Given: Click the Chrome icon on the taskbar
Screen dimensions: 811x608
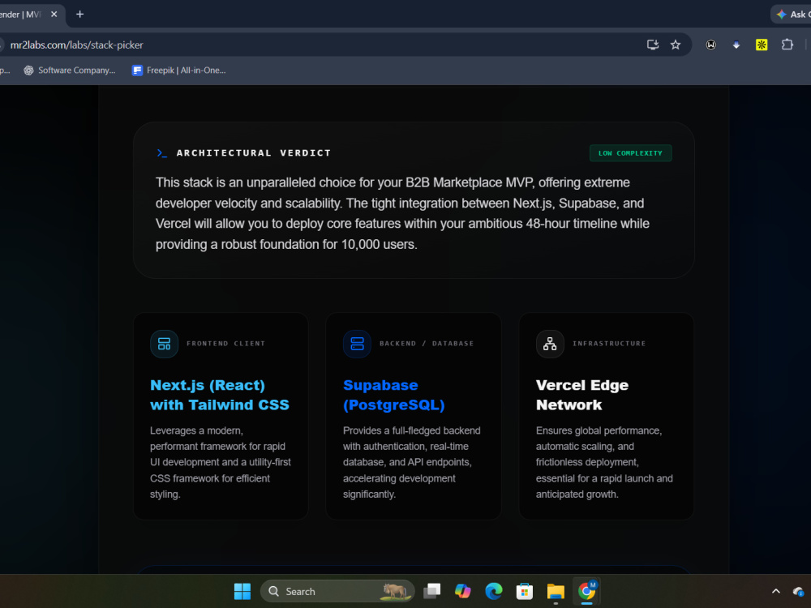Looking at the screenshot, I should point(586,591).
